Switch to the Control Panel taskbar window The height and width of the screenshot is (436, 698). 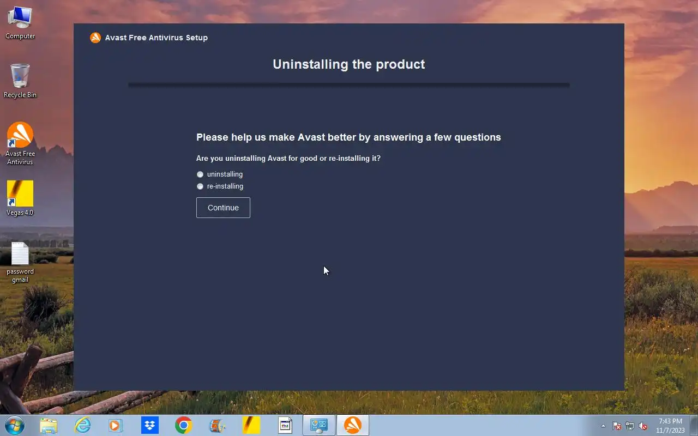319,425
